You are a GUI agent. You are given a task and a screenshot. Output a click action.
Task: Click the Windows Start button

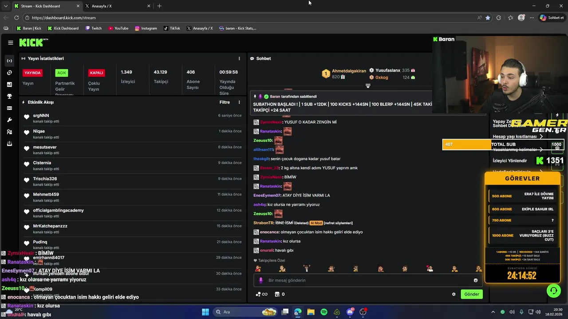[x=205, y=312]
